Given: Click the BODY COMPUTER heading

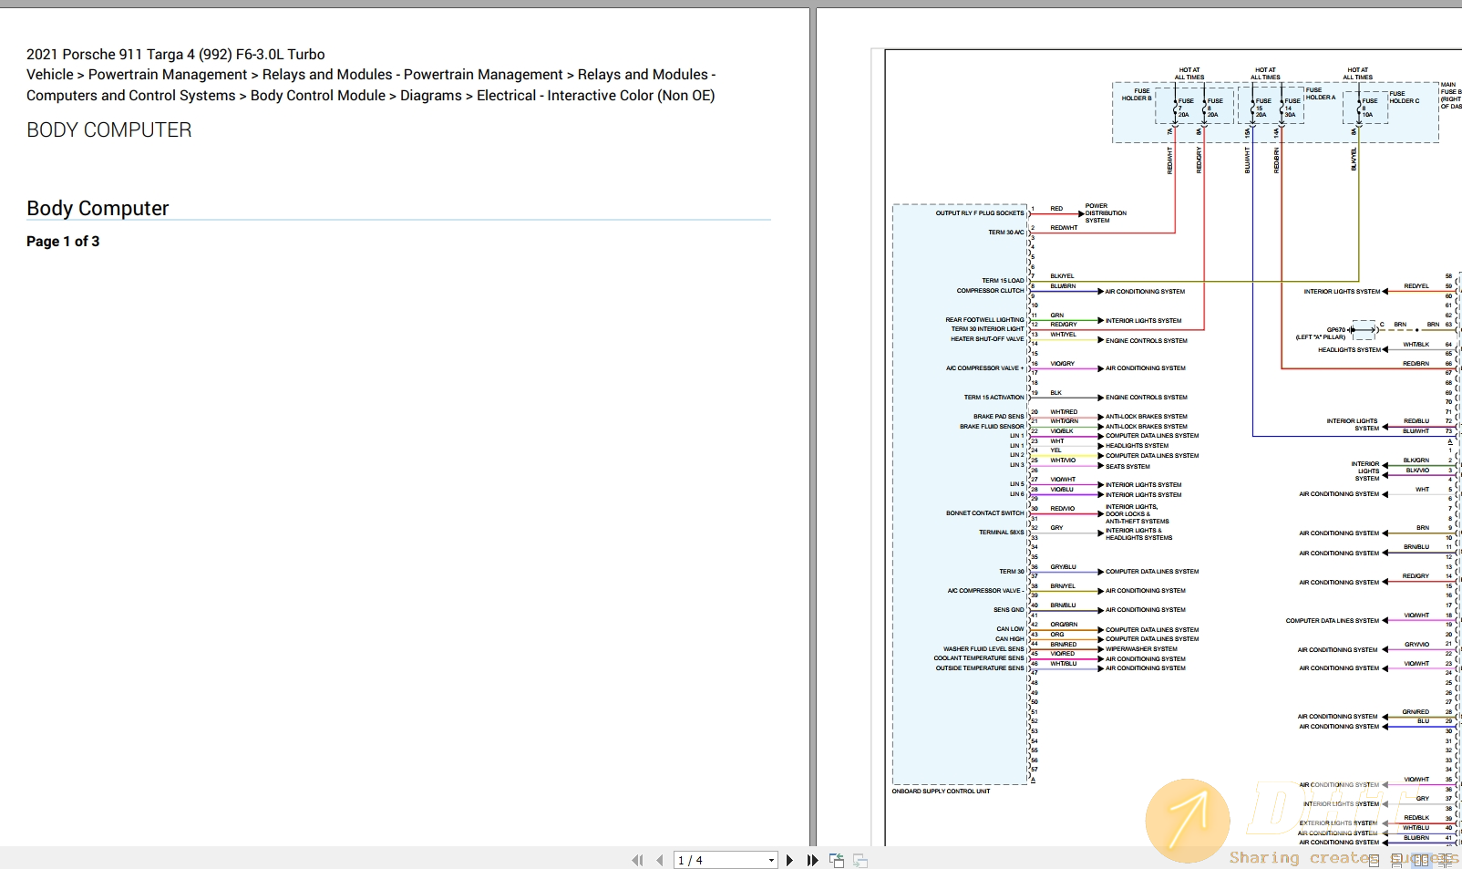Looking at the screenshot, I should [x=109, y=130].
